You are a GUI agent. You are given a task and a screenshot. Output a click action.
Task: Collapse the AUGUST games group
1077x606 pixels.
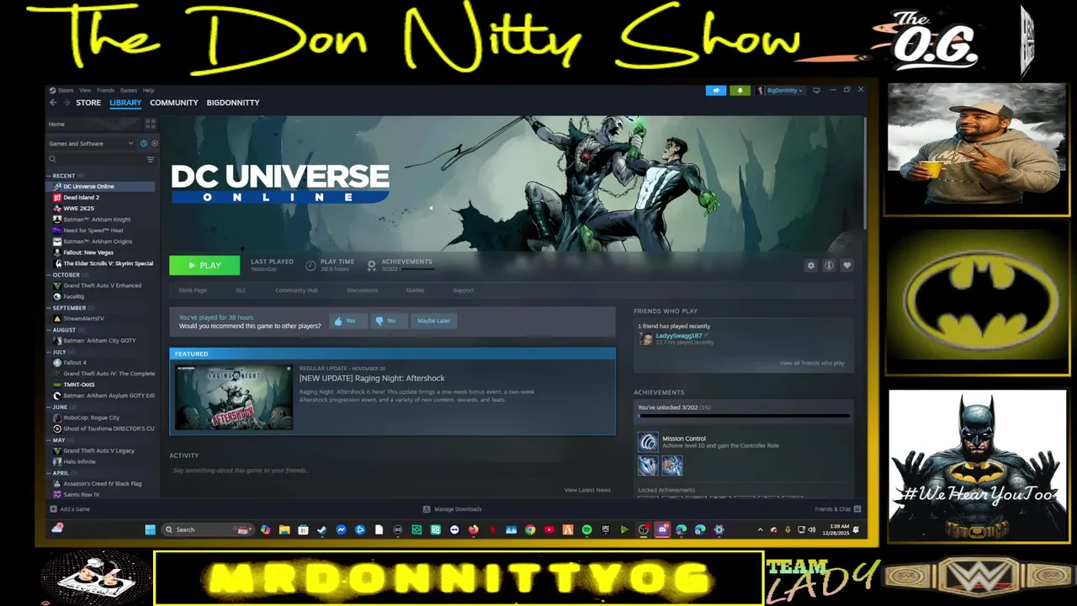49,330
